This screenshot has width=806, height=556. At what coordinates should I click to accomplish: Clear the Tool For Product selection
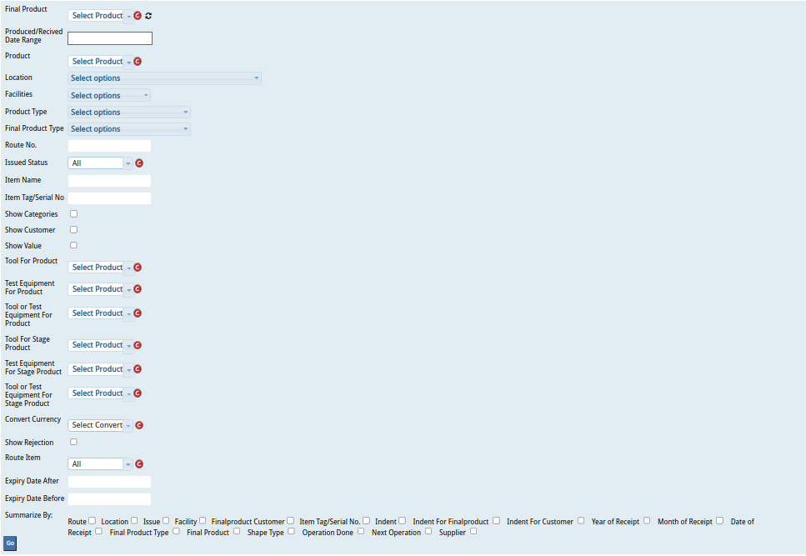click(137, 267)
